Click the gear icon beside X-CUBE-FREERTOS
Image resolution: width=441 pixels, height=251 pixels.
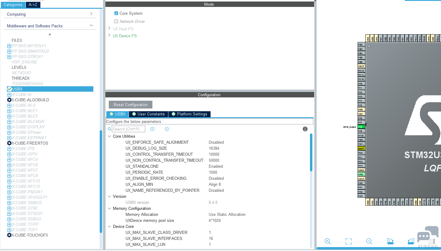point(9,143)
